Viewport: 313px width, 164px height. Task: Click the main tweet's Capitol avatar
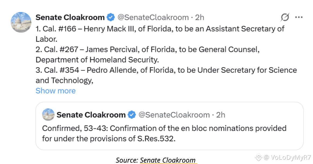coord(21,22)
